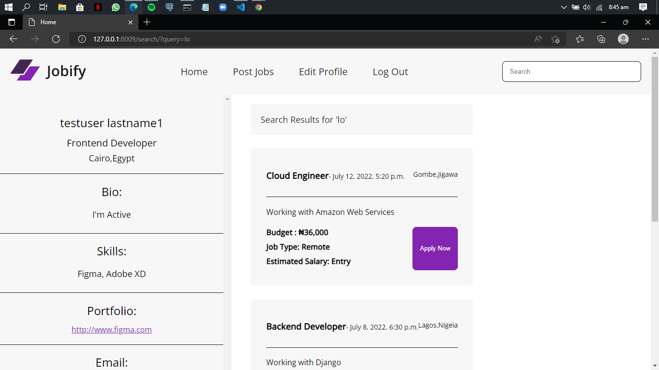
Task: Open the Edge settings and more menu
Action: [x=645, y=39]
